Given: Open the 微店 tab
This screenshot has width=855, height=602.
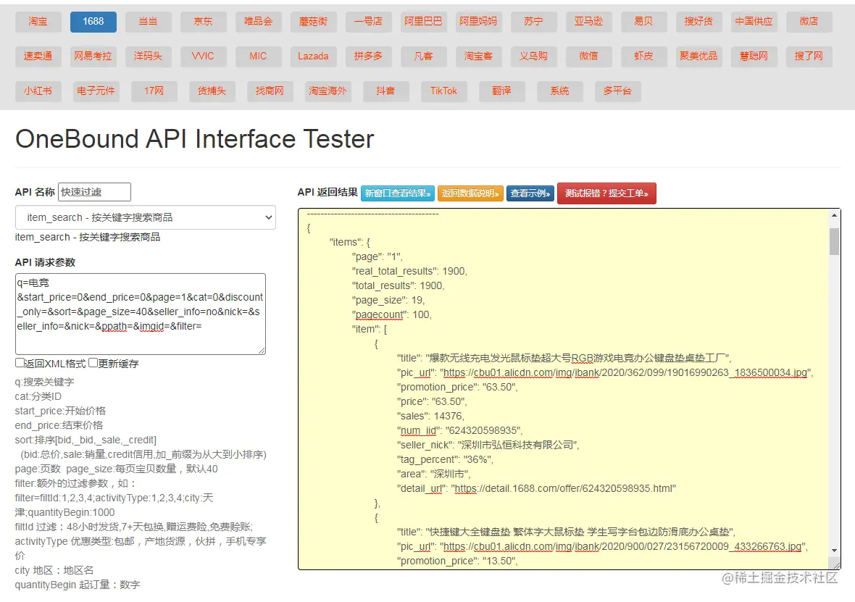Looking at the screenshot, I should [x=809, y=21].
